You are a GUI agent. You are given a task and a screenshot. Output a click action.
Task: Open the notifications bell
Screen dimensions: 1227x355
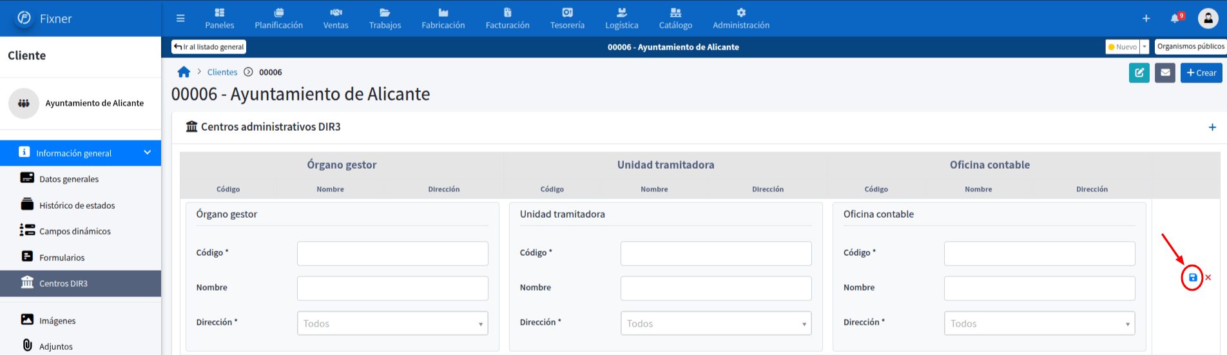pyautogui.click(x=1176, y=18)
